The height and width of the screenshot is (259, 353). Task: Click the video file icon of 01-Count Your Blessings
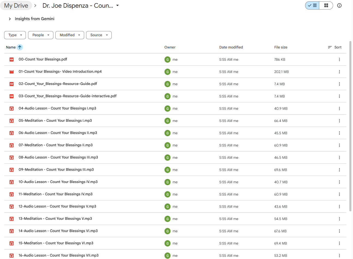tap(11, 72)
